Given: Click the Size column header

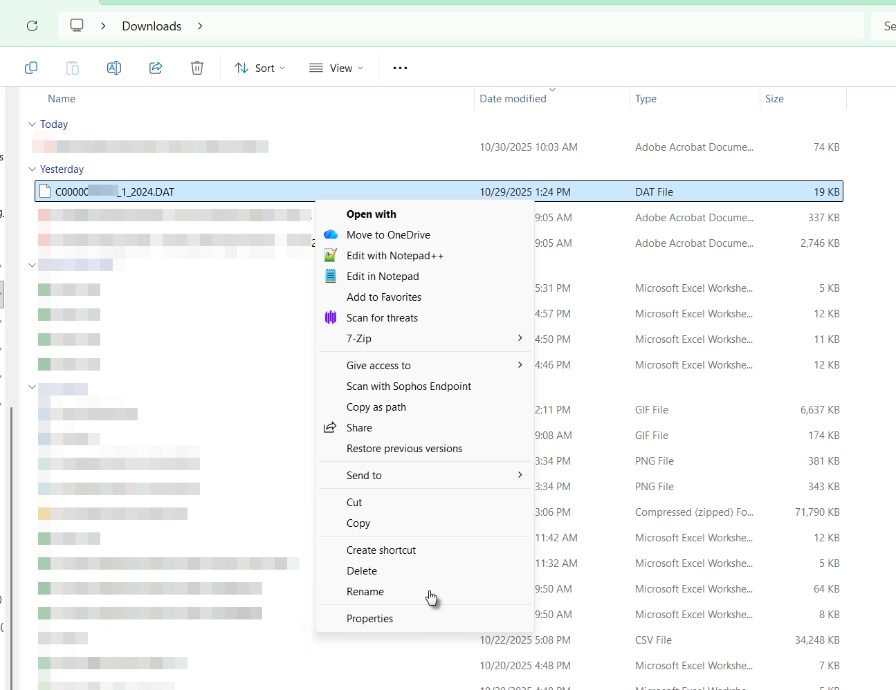Looking at the screenshot, I should [x=774, y=99].
